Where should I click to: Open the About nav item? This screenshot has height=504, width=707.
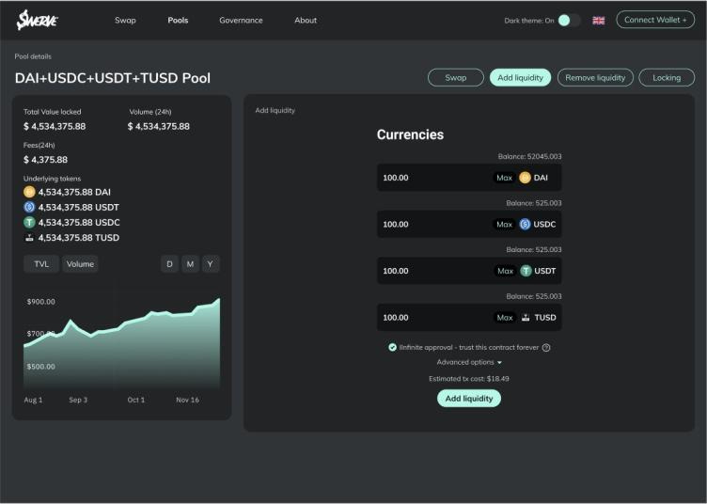tap(306, 21)
